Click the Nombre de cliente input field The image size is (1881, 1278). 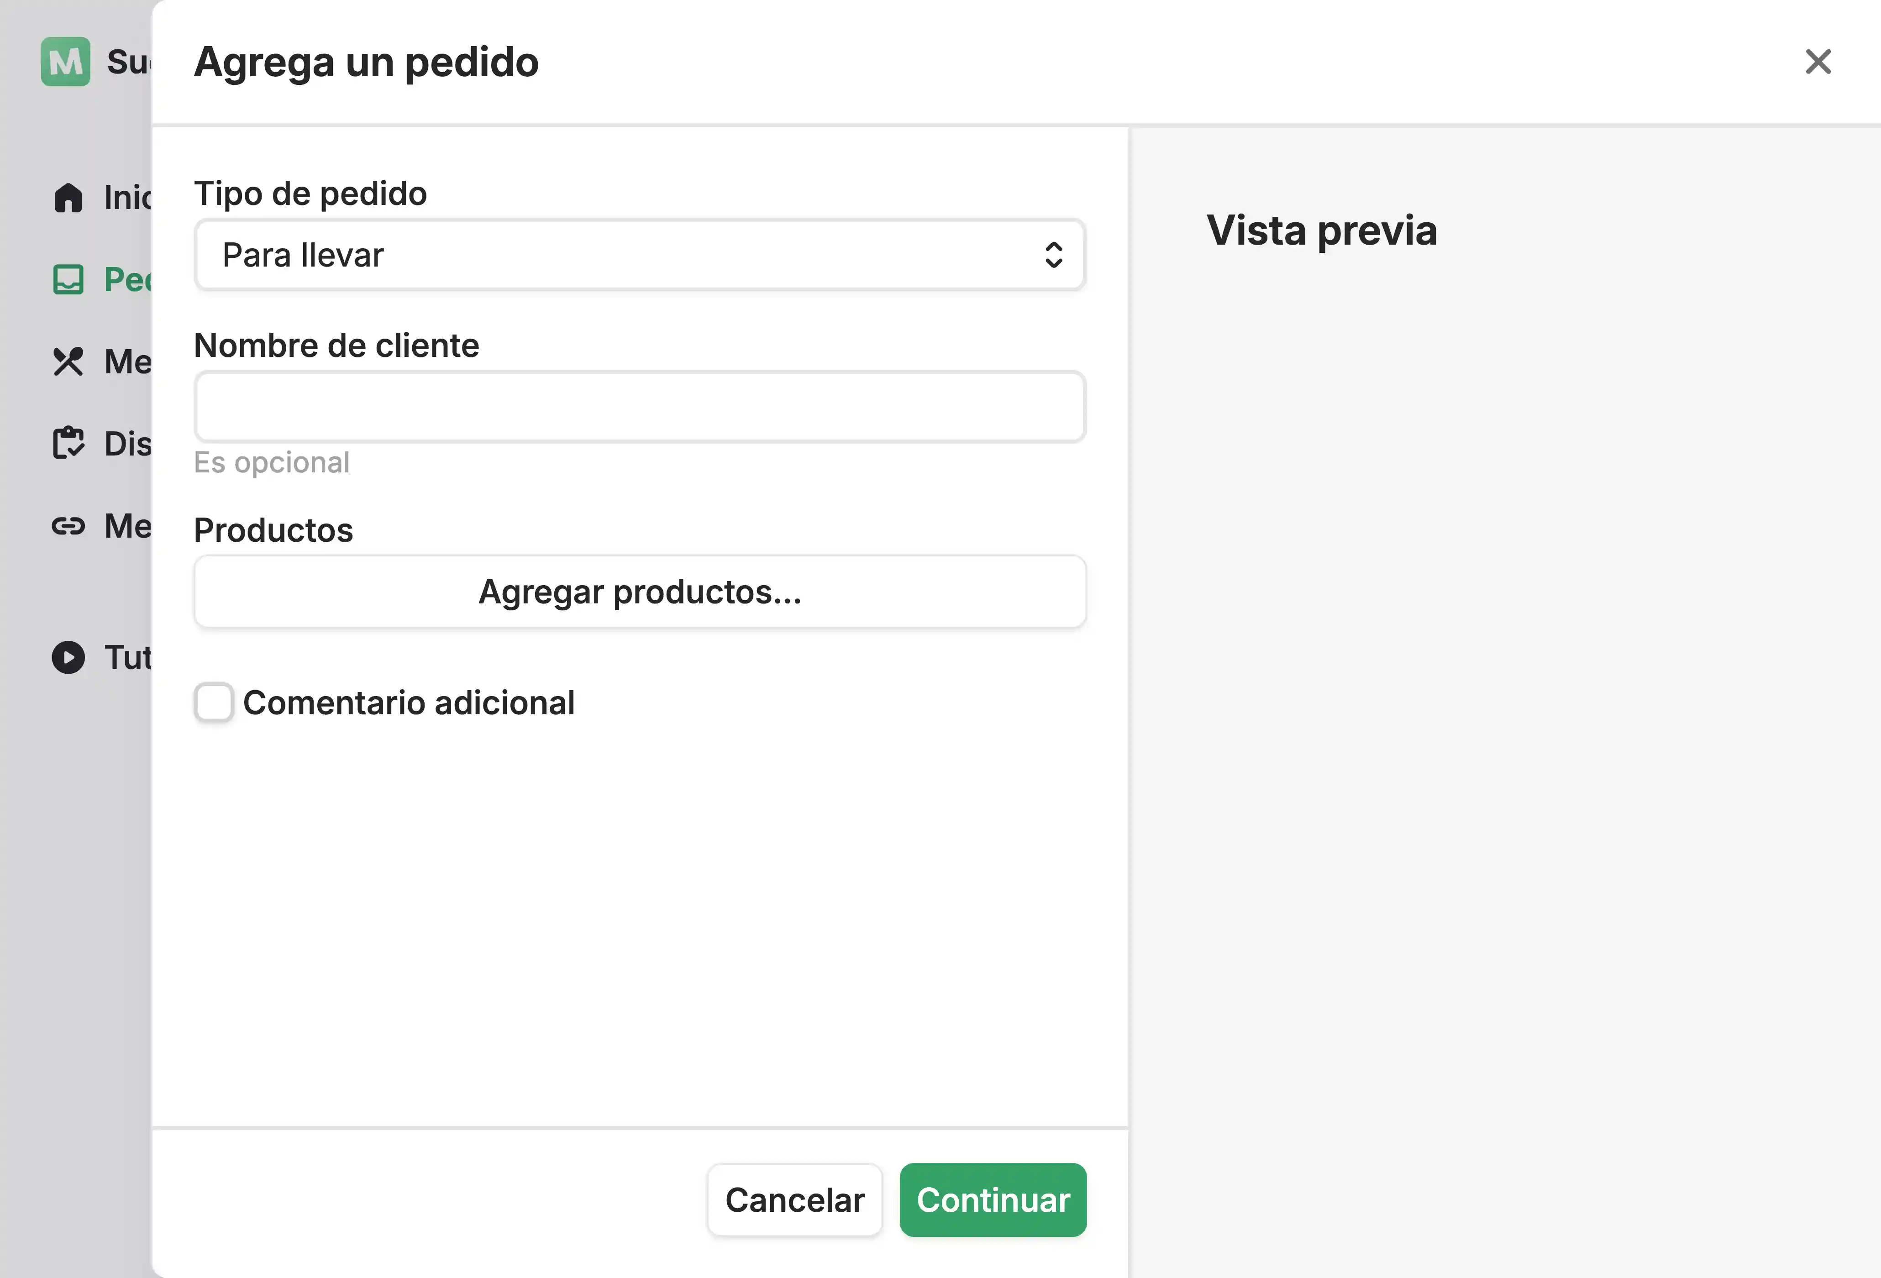point(640,406)
